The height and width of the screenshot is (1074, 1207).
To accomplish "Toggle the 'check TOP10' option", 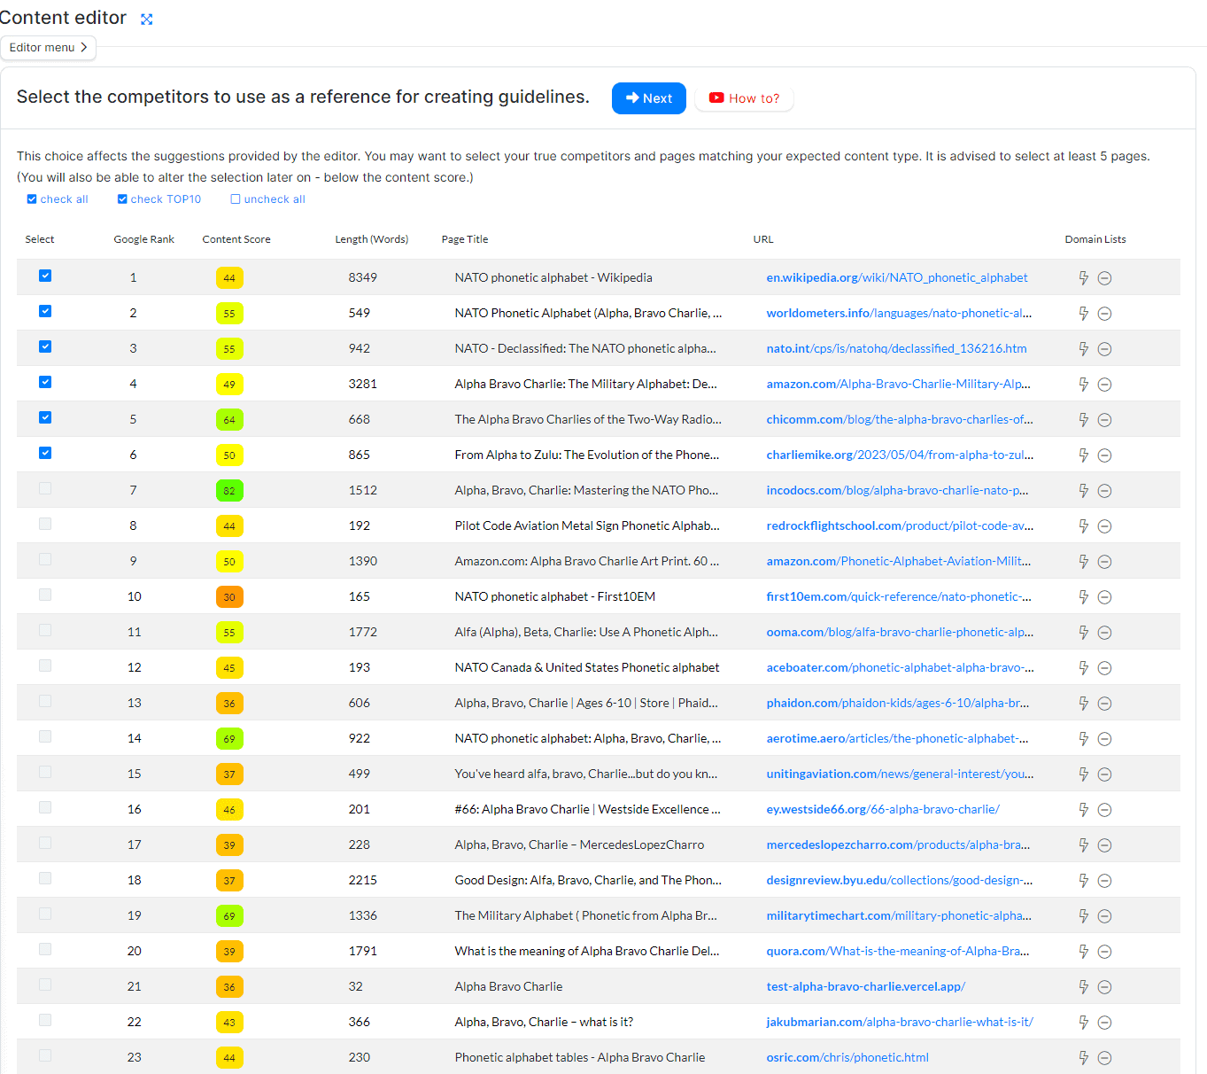I will pos(123,199).
